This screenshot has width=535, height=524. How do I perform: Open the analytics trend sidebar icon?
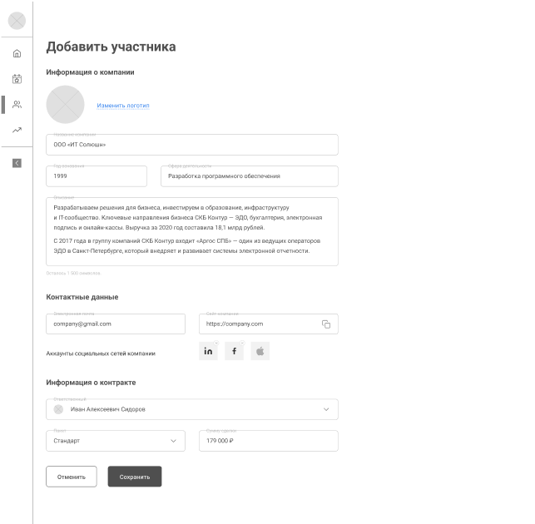click(x=17, y=130)
